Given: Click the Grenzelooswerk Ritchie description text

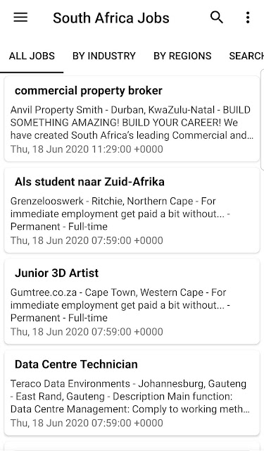Looking at the screenshot, I should (x=120, y=214).
